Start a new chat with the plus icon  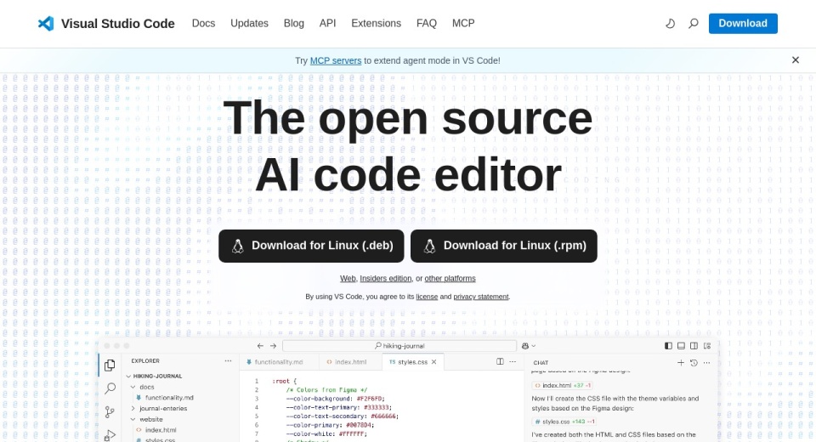pos(681,363)
